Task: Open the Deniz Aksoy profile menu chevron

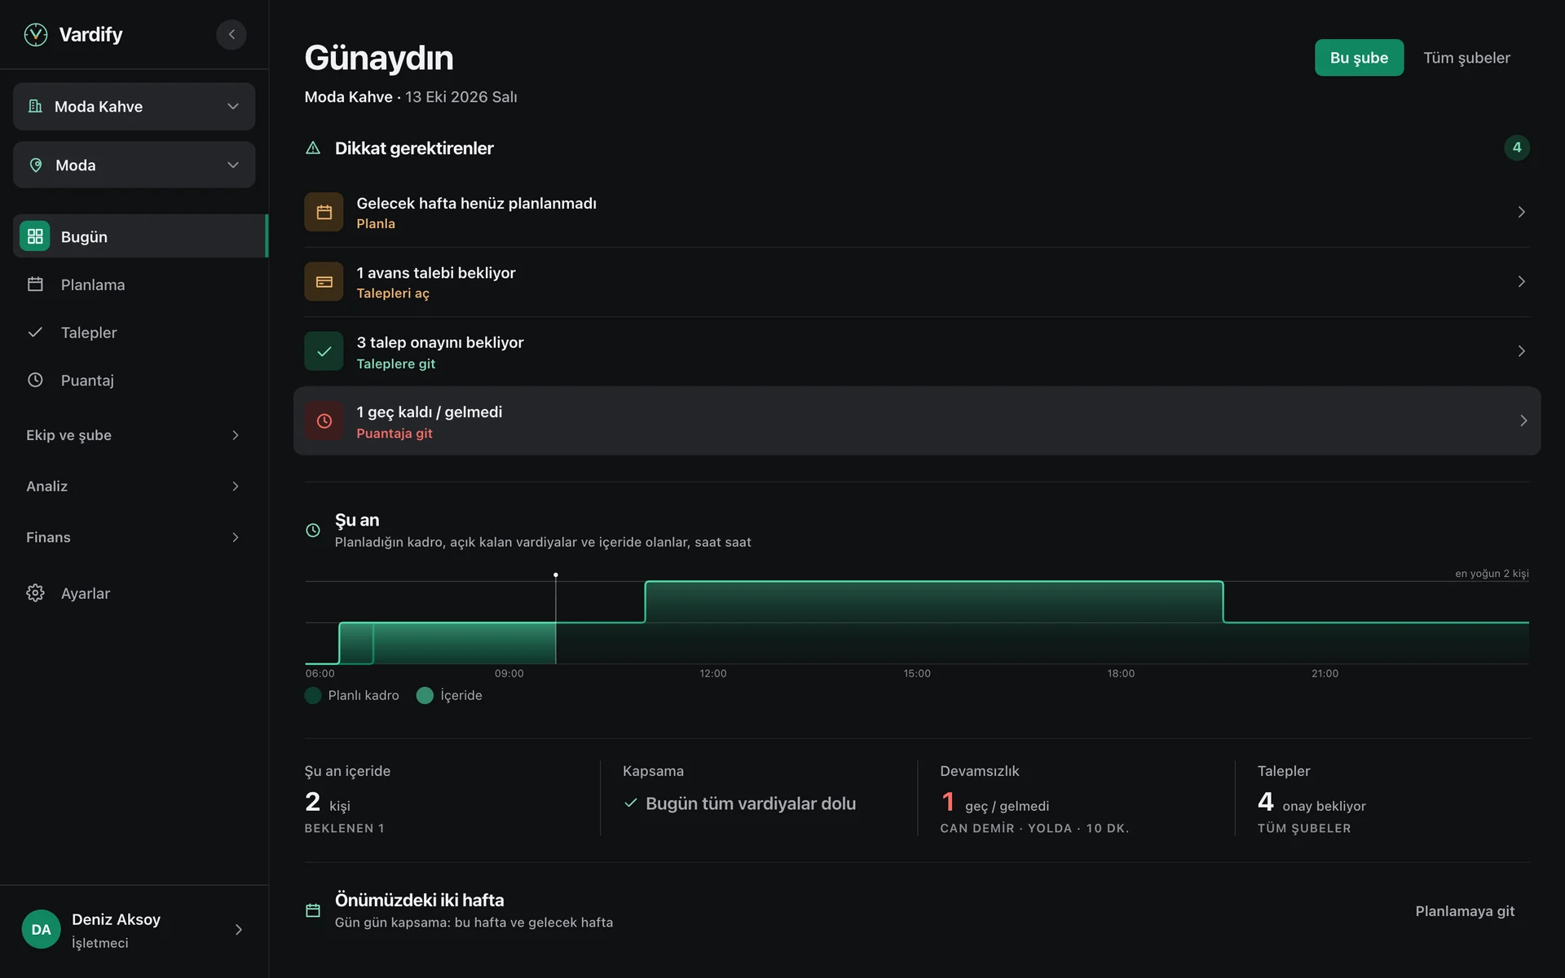Action: 239,930
